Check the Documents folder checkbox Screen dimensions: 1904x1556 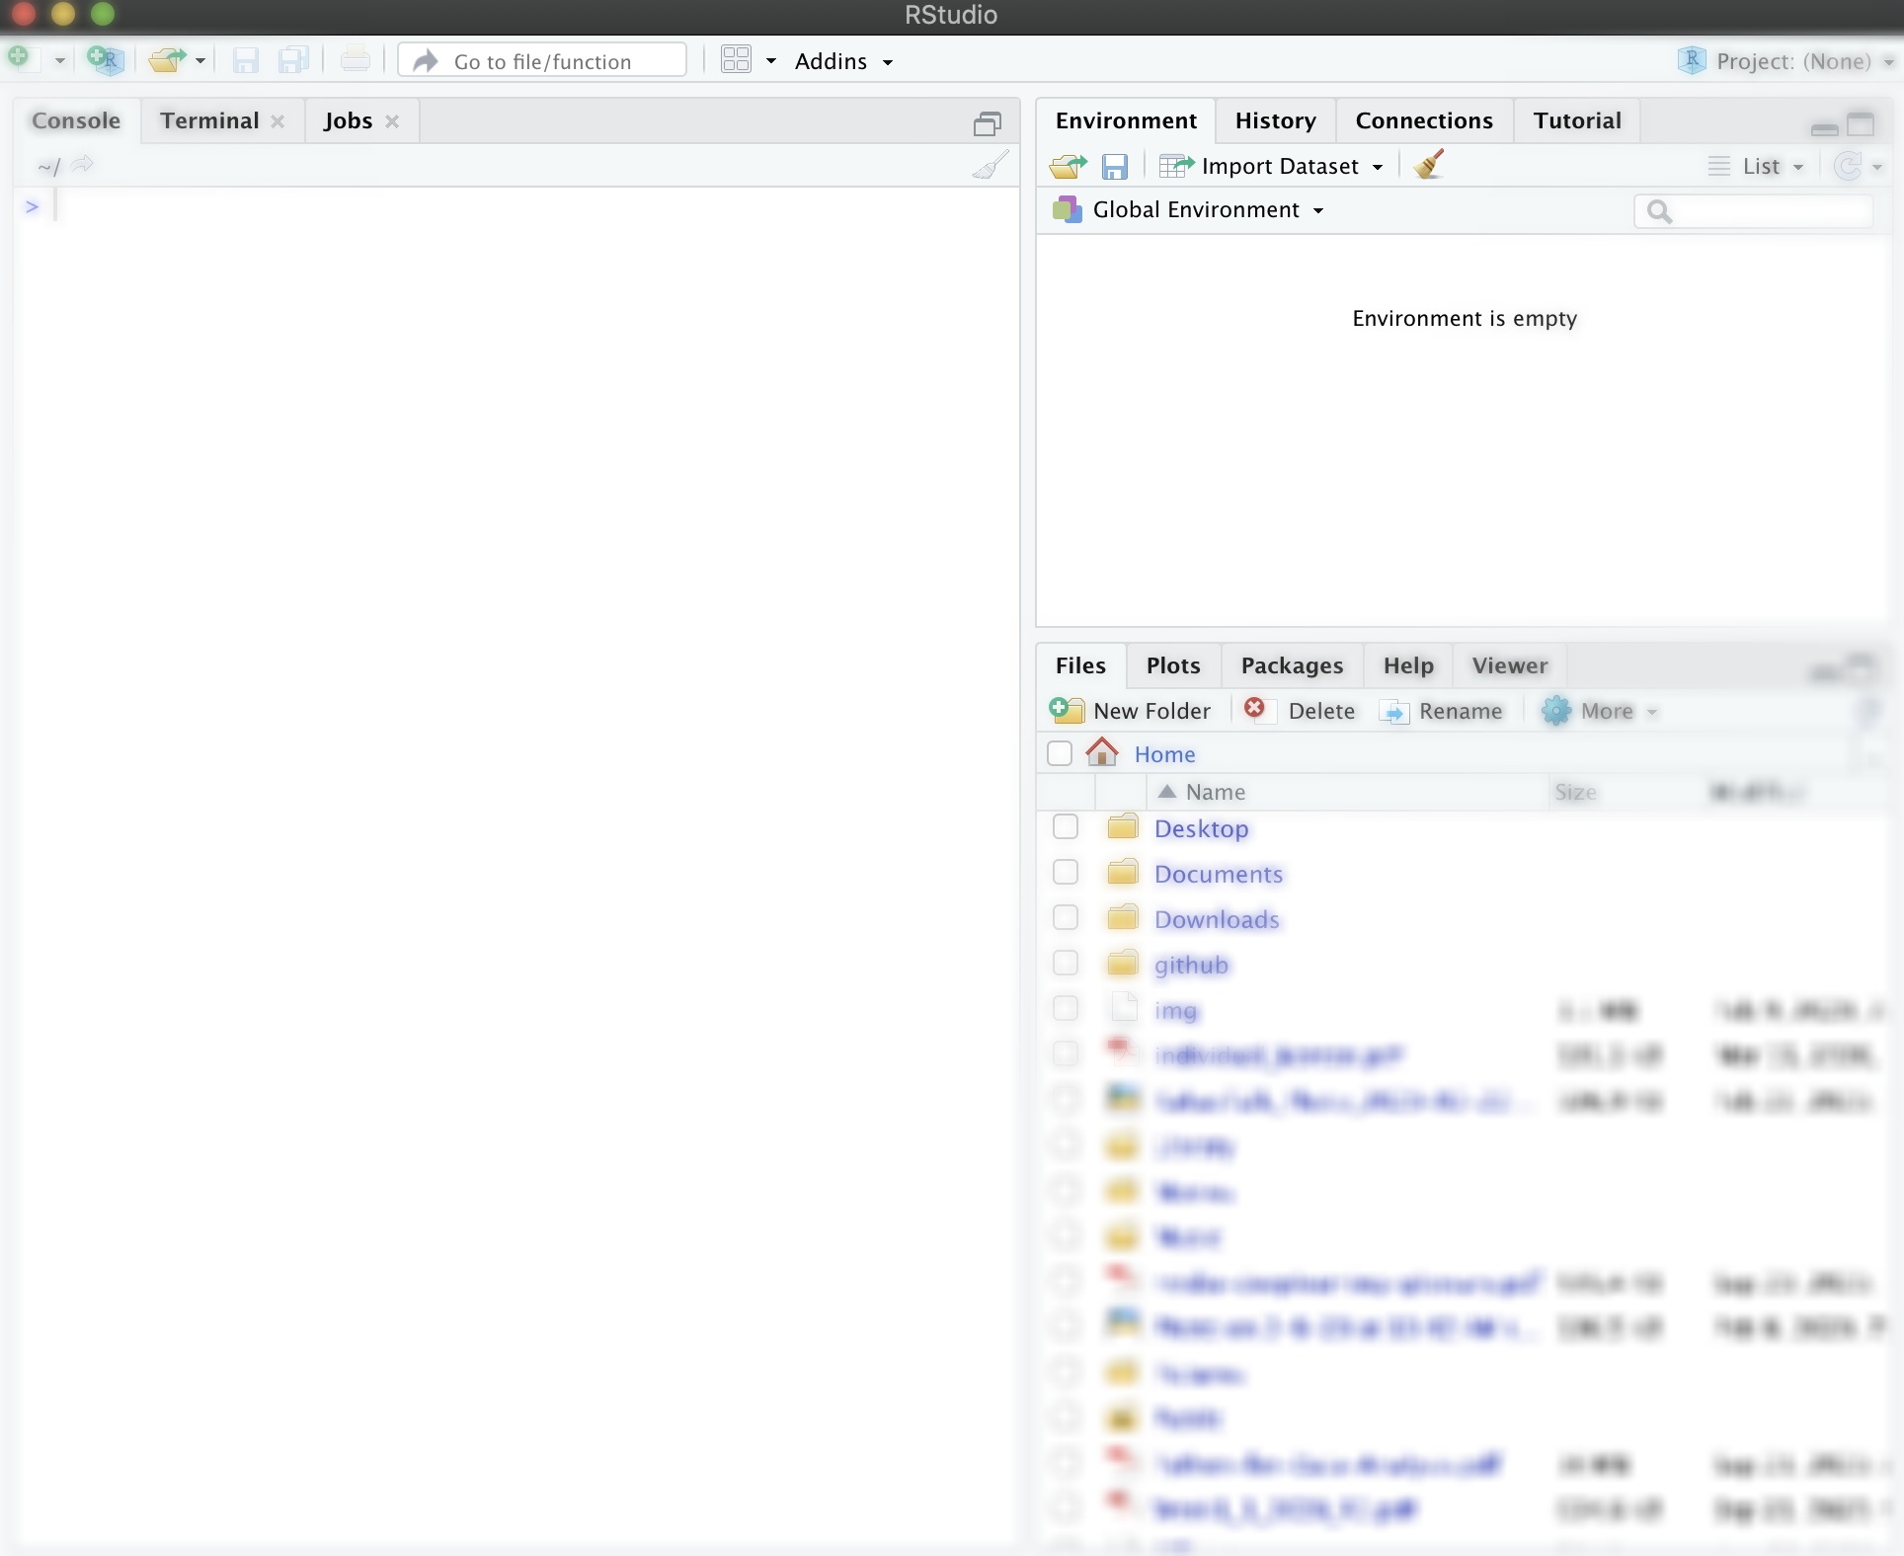tap(1066, 872)
